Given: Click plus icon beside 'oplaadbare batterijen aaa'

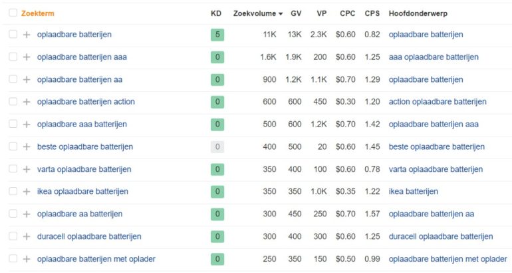Looking at the screenshot, I should coord(27,57).
